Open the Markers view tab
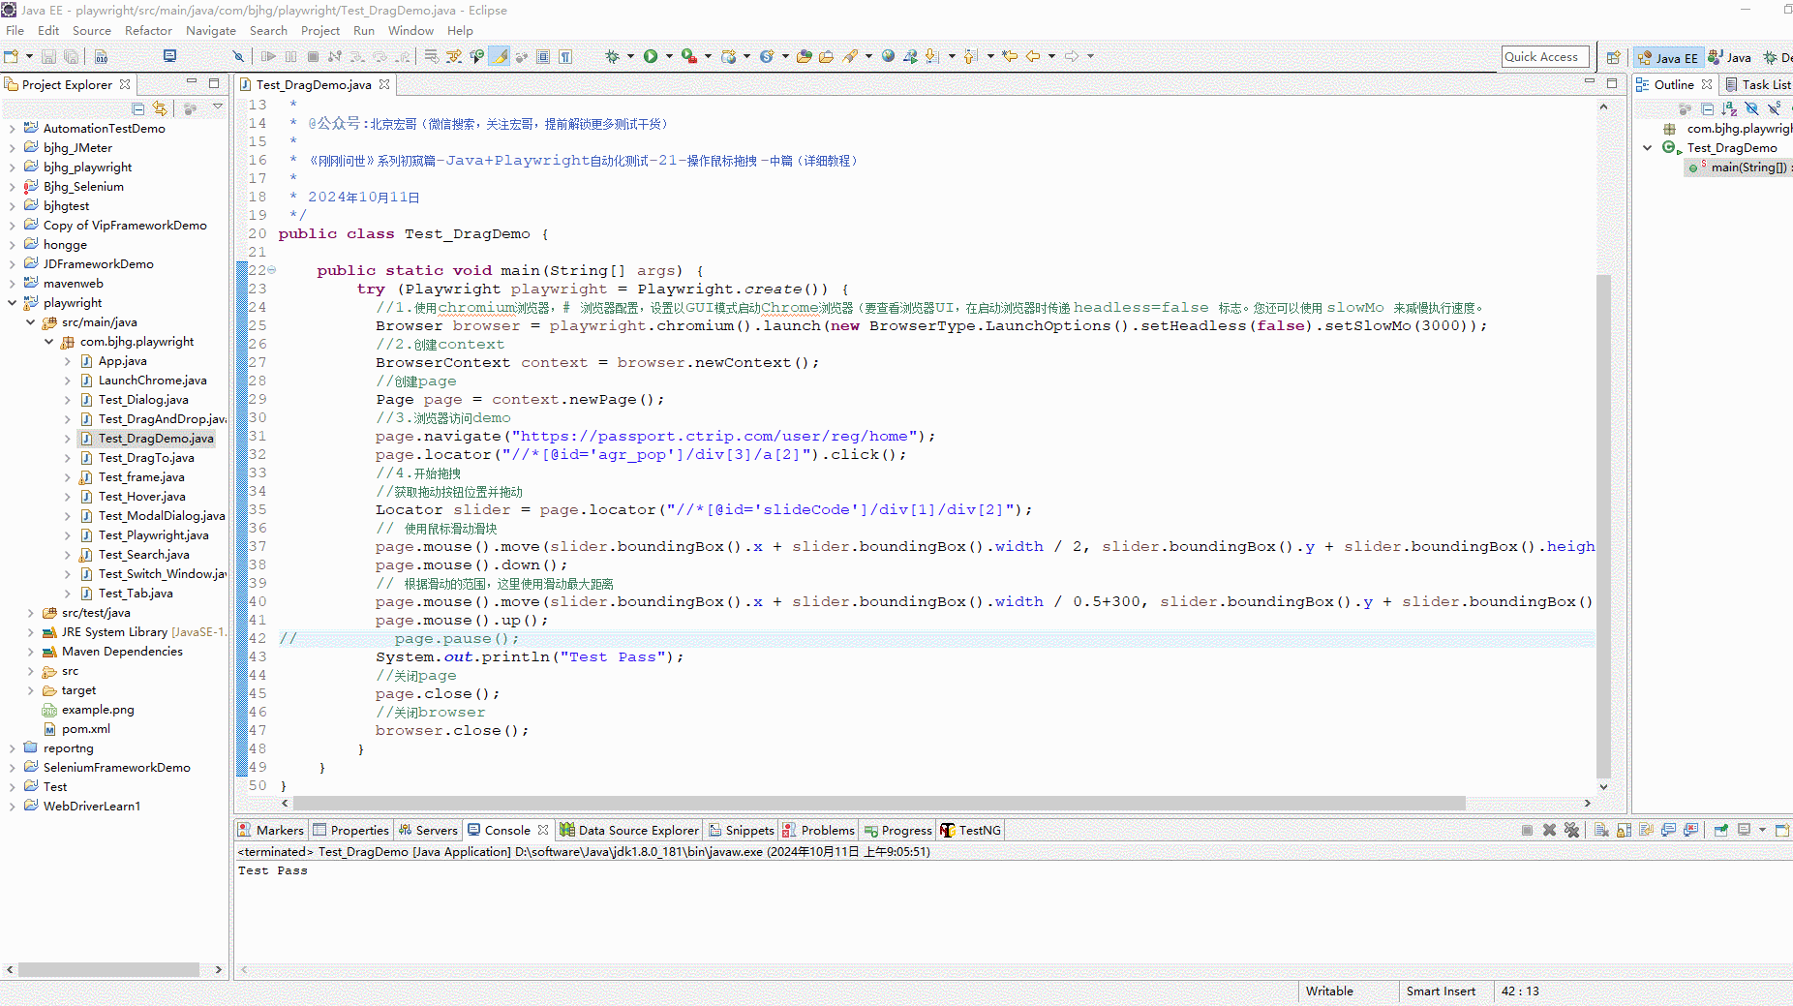Image resolution: width=1793 pixels, height=1006 pixels. click(x=271, y=830)
